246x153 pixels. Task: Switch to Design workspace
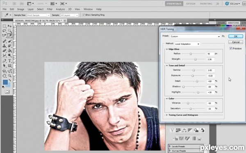(191, 4)
